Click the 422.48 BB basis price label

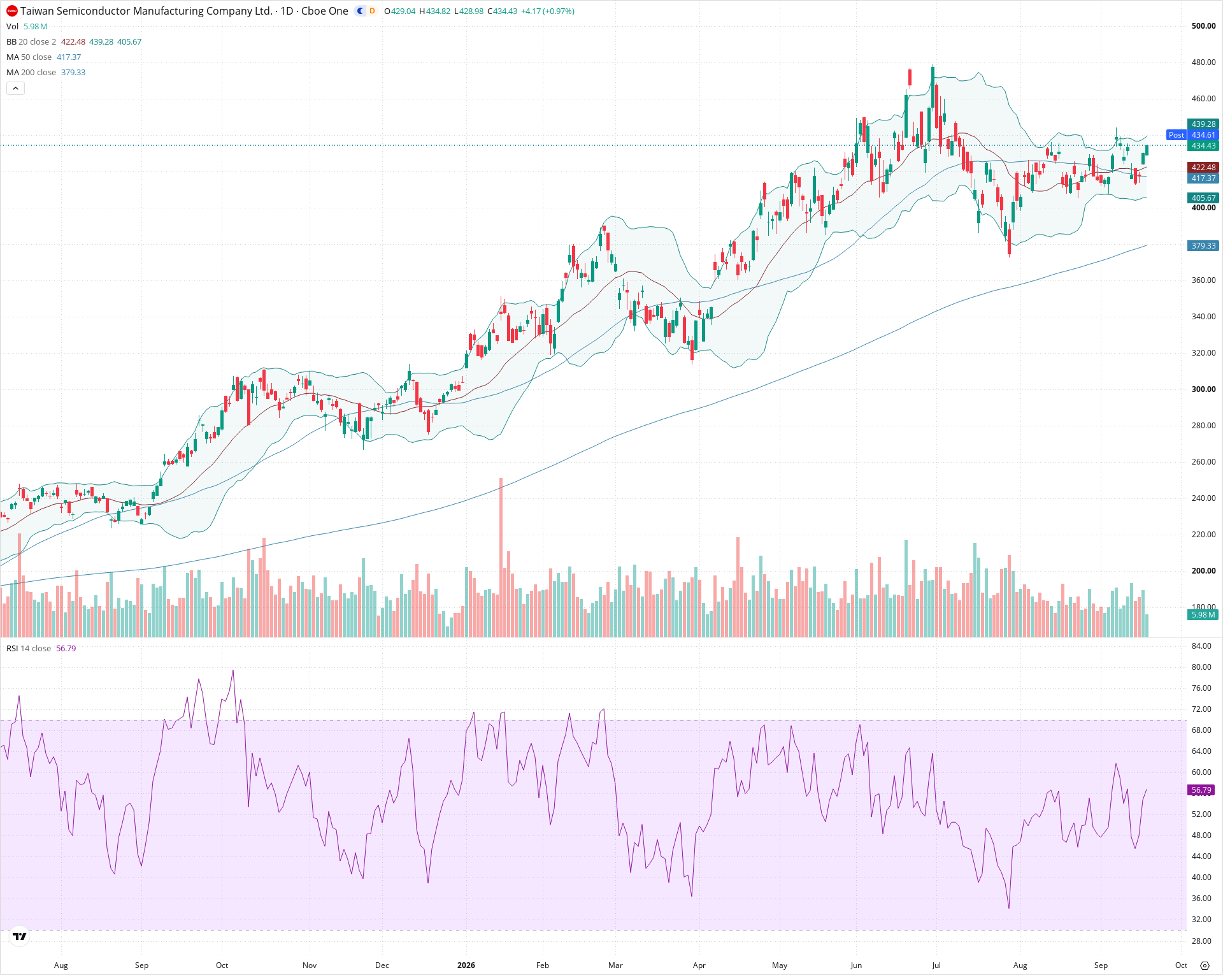[x=1203, y=168]
